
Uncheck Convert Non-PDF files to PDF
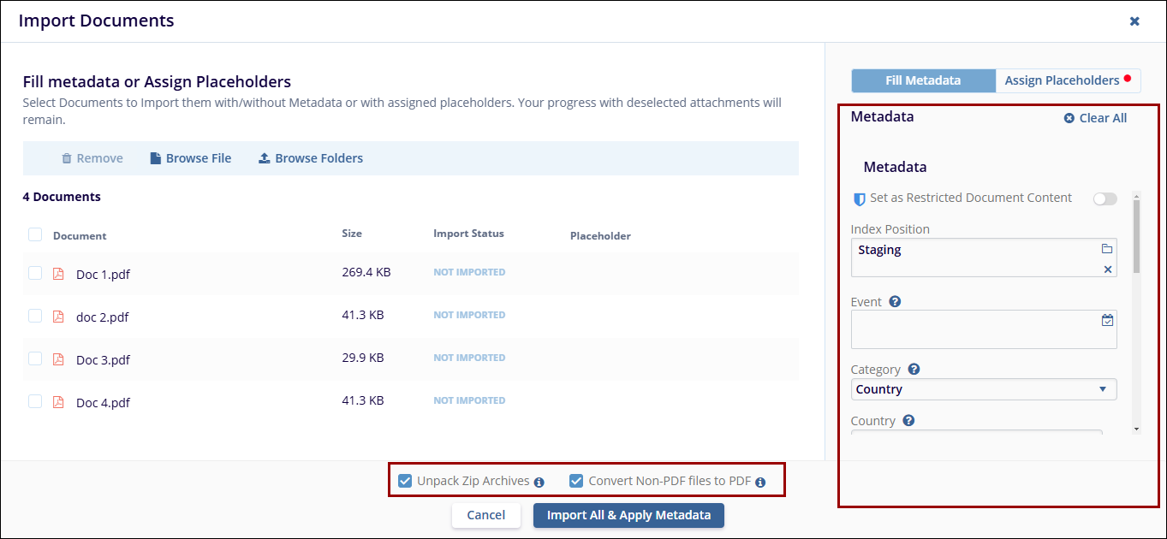[x=577, y=481]
